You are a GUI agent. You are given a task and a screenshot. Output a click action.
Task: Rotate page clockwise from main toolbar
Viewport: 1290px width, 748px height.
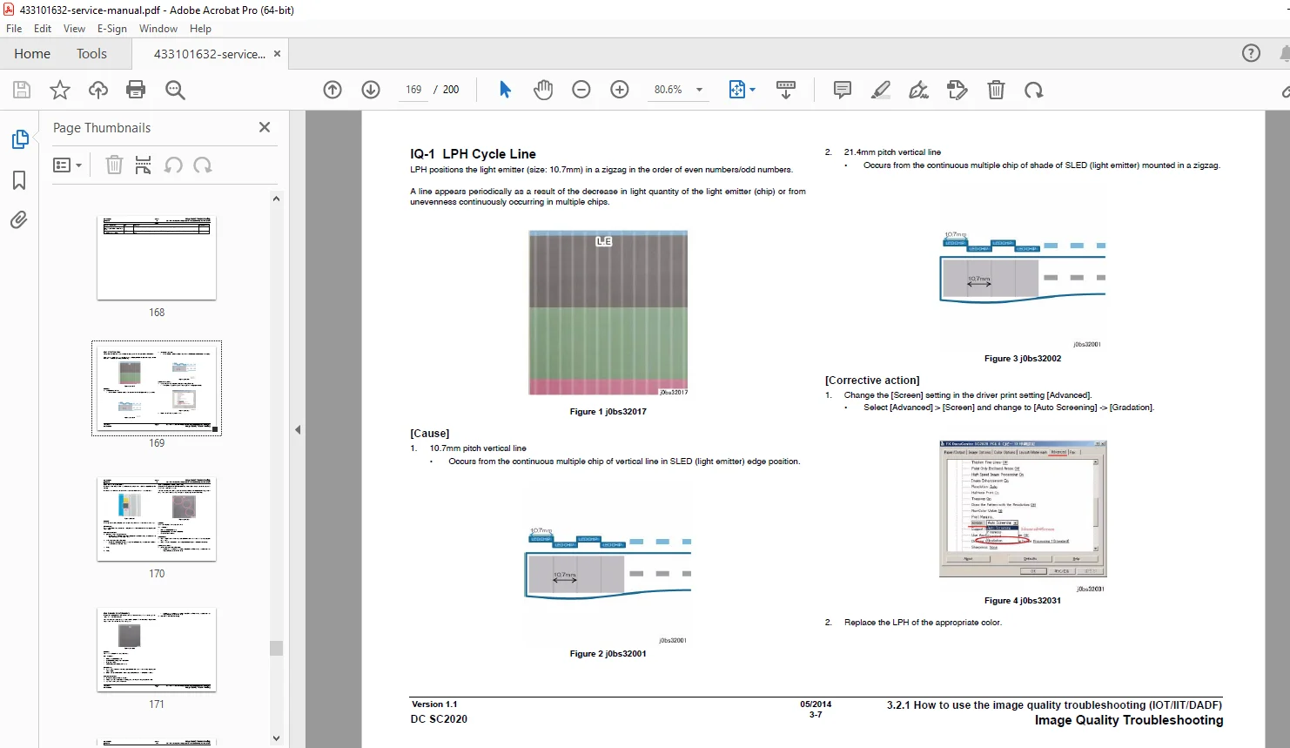[x=1034, y=90]
